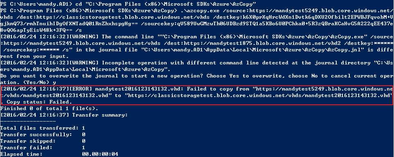Click the .\azcopy.exe command text
The width and height of the screenshot is (394, 157).
point(194,11)
